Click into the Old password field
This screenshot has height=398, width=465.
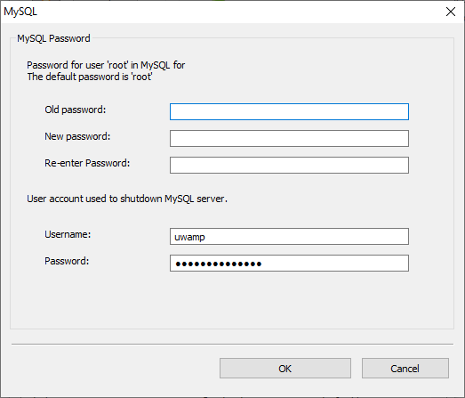(x=289, y=111)
